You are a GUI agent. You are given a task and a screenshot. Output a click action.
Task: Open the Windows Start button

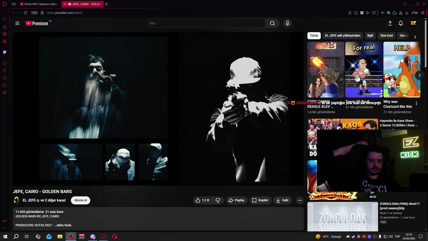[5, 236]
